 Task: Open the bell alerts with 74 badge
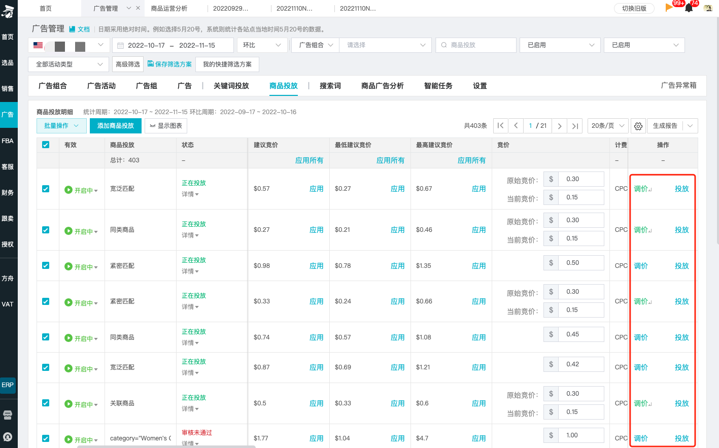click(x=689, y=8)
